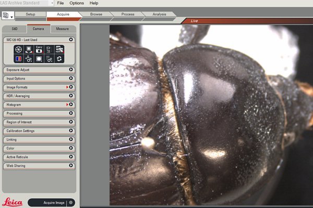The height and width of the screenshot is (208, 313).
Task: Switch to the Measure tab
Action: [x=63, y=29]
